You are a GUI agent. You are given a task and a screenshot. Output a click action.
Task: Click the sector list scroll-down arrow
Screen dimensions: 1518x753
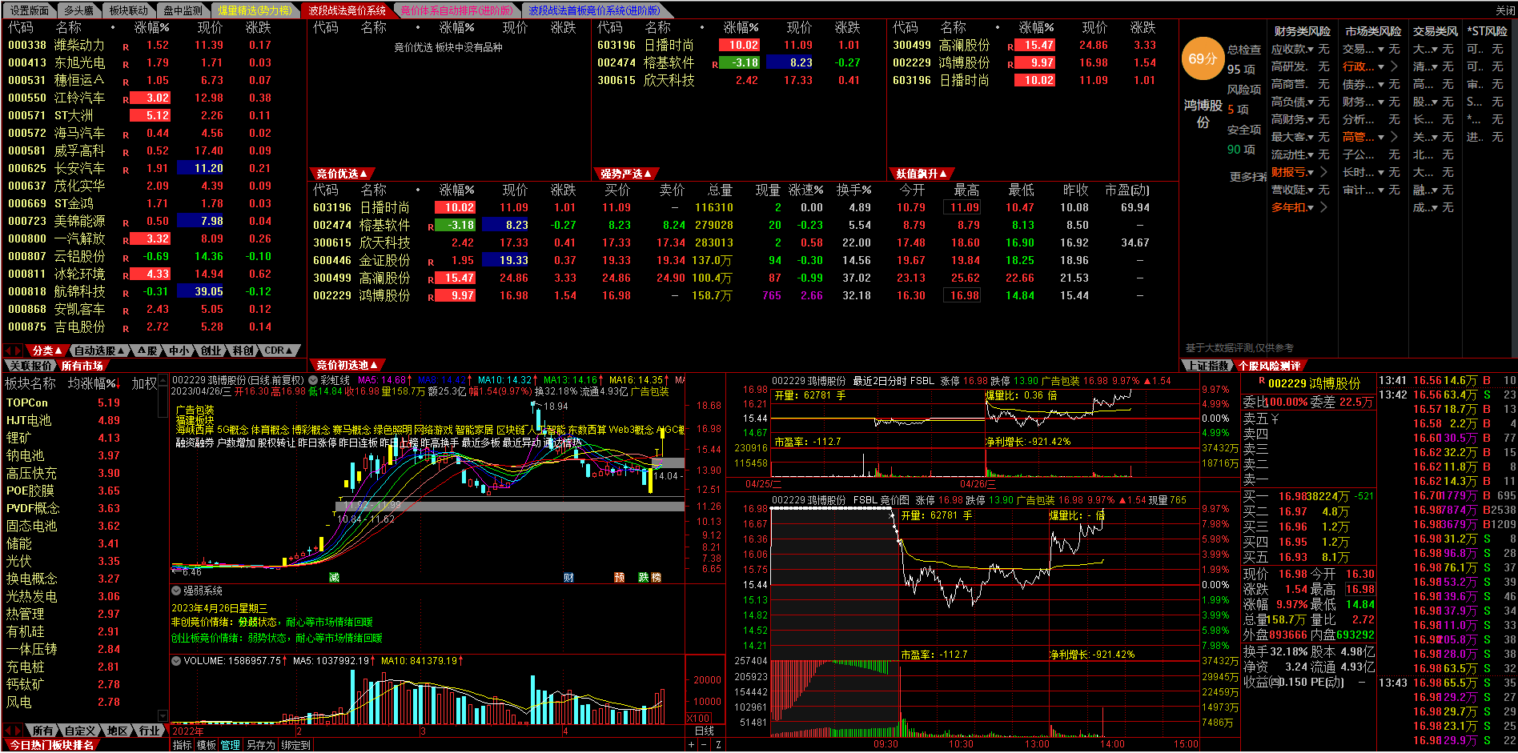click(x=163, y=715)
